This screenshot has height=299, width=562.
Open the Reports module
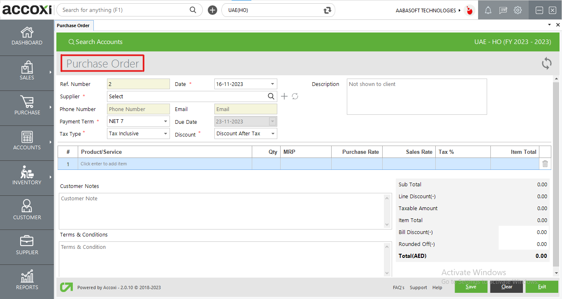[x=27, y=281]
